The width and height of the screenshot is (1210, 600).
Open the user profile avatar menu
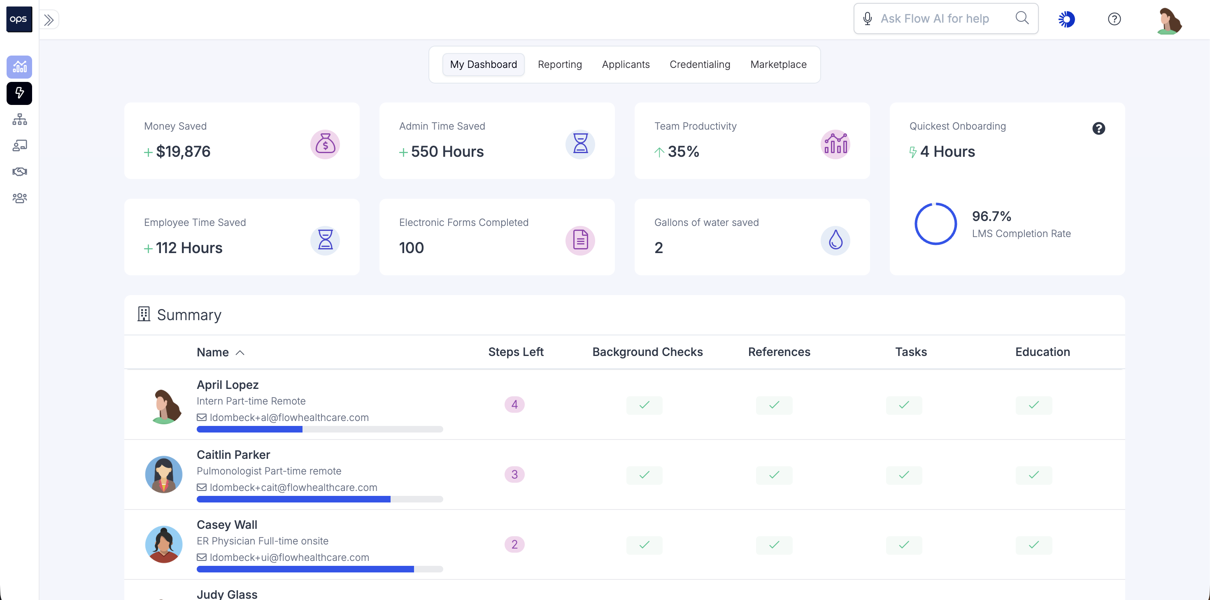point(1169,21)
